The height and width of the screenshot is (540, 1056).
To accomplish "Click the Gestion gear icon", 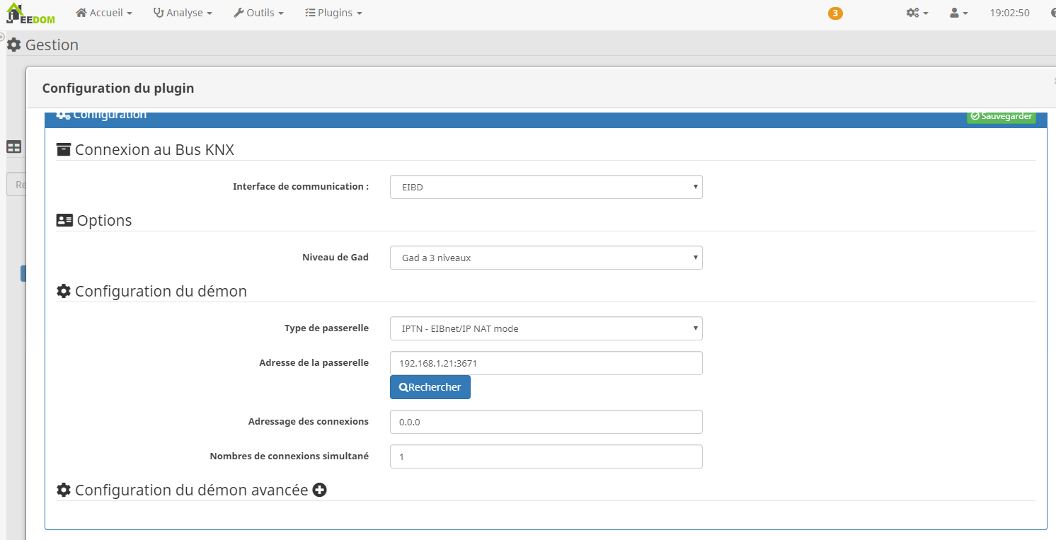I will pyautogui.click(x=13, y=45).
